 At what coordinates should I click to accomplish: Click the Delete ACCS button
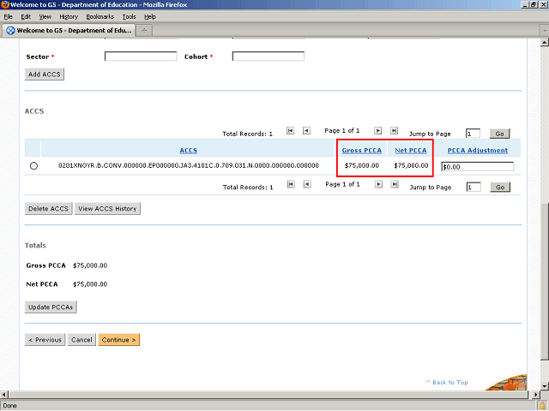[x=48, y=209]
